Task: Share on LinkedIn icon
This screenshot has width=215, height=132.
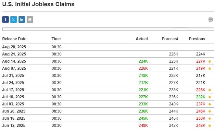Action: [22, 19]
